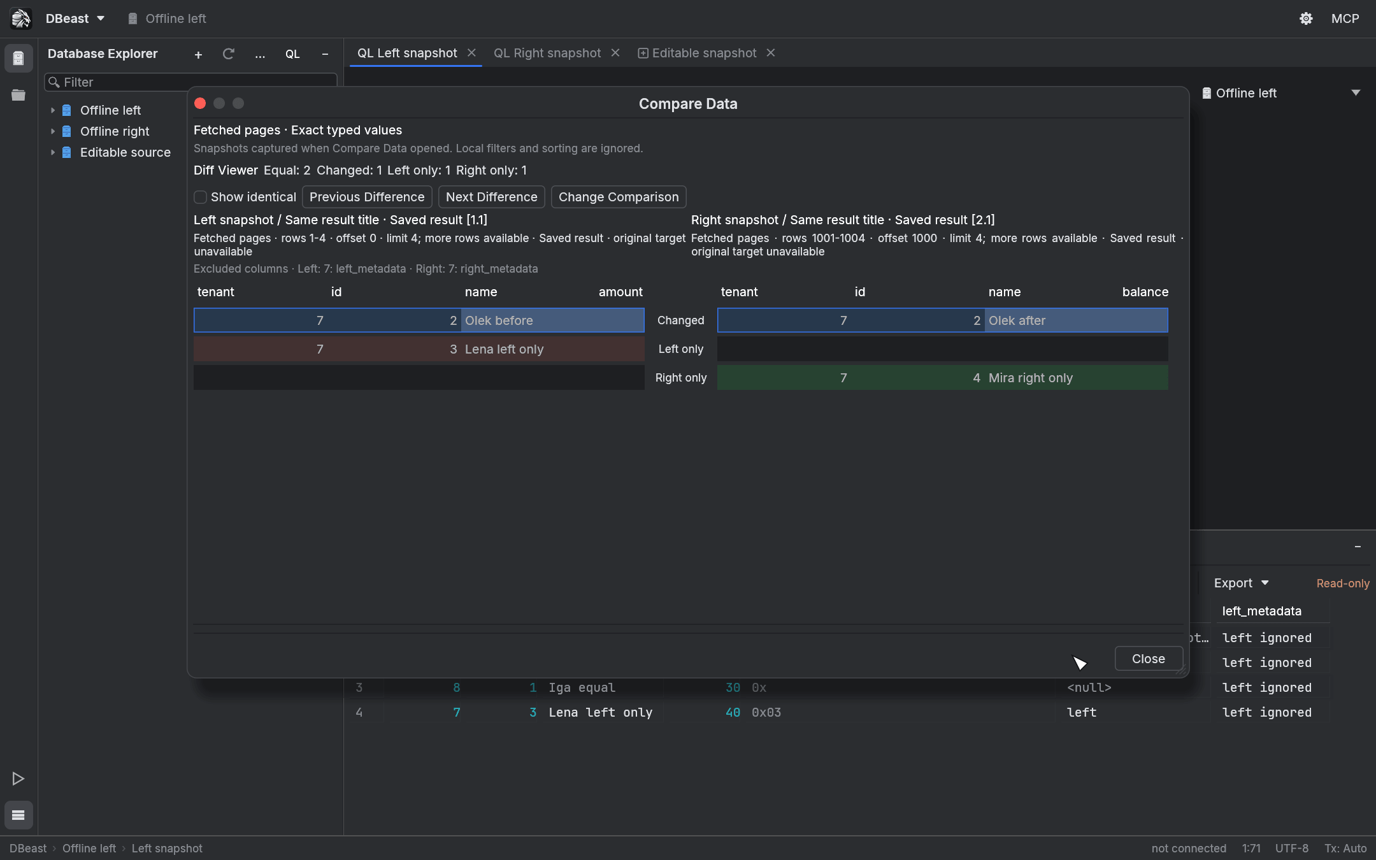Open the Offline left connection dropdown
Image resolution: width=1376 pixels, height=860 pixels.
(x=1280, y=93)
